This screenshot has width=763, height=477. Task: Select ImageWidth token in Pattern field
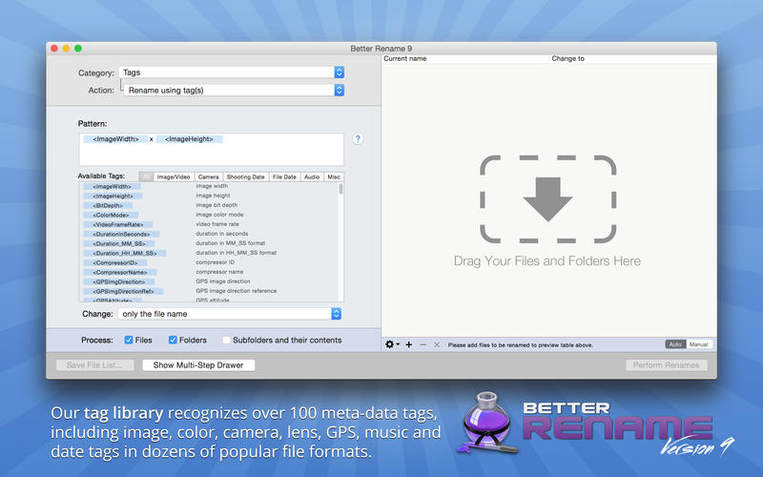[115, 139]
